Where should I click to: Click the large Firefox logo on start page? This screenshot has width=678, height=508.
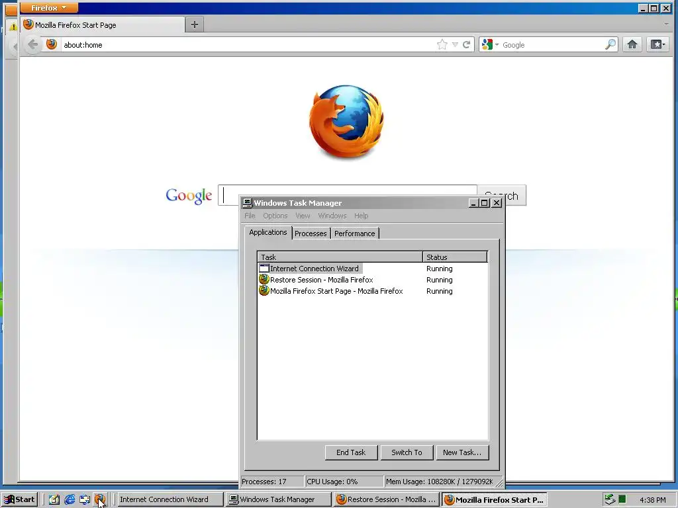coord(346,122)
